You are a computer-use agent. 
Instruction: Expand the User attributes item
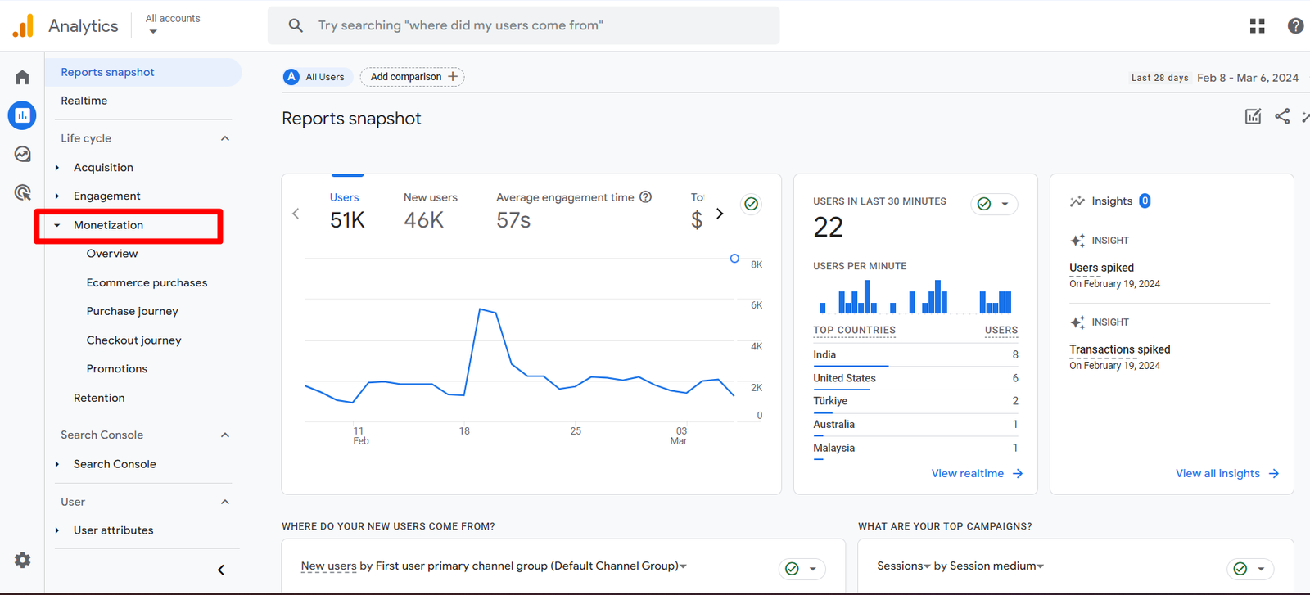57,530
